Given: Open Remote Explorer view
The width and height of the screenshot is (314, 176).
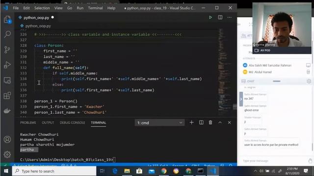Looking at the screenshot, I should [7, 80].
